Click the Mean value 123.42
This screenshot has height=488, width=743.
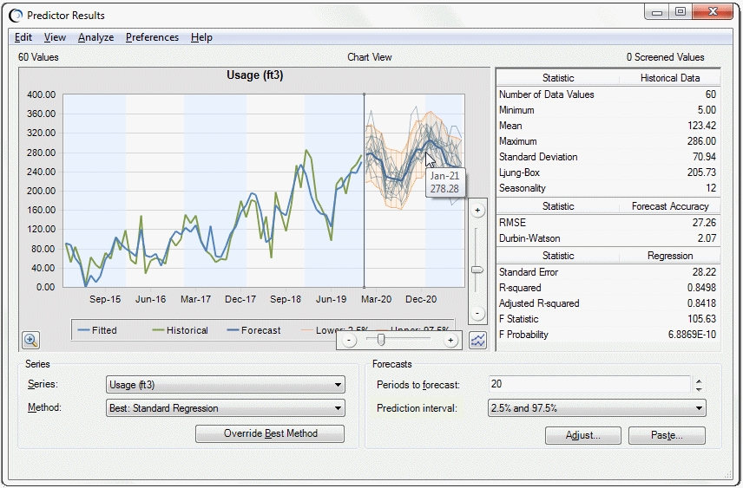pyautogui.click(x=702, y=126)
